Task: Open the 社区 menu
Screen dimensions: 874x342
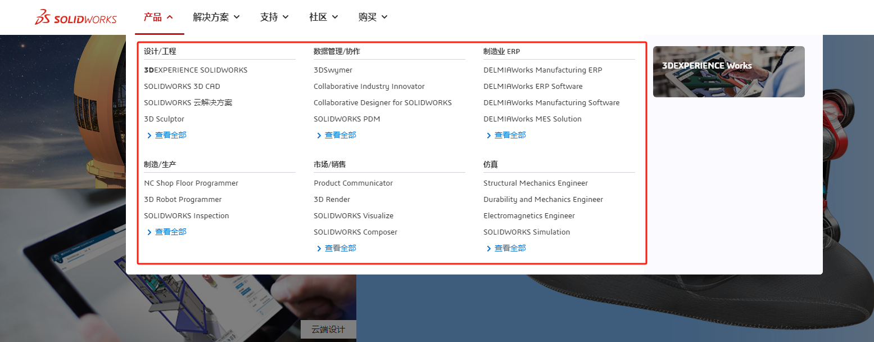Action: click(x=323, y=17)
